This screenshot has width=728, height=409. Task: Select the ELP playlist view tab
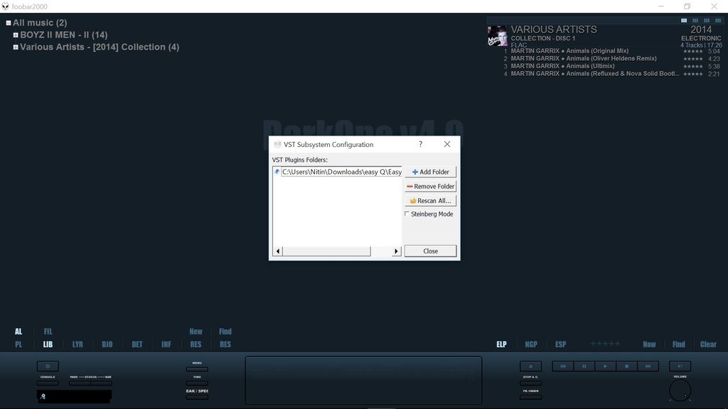501,344
